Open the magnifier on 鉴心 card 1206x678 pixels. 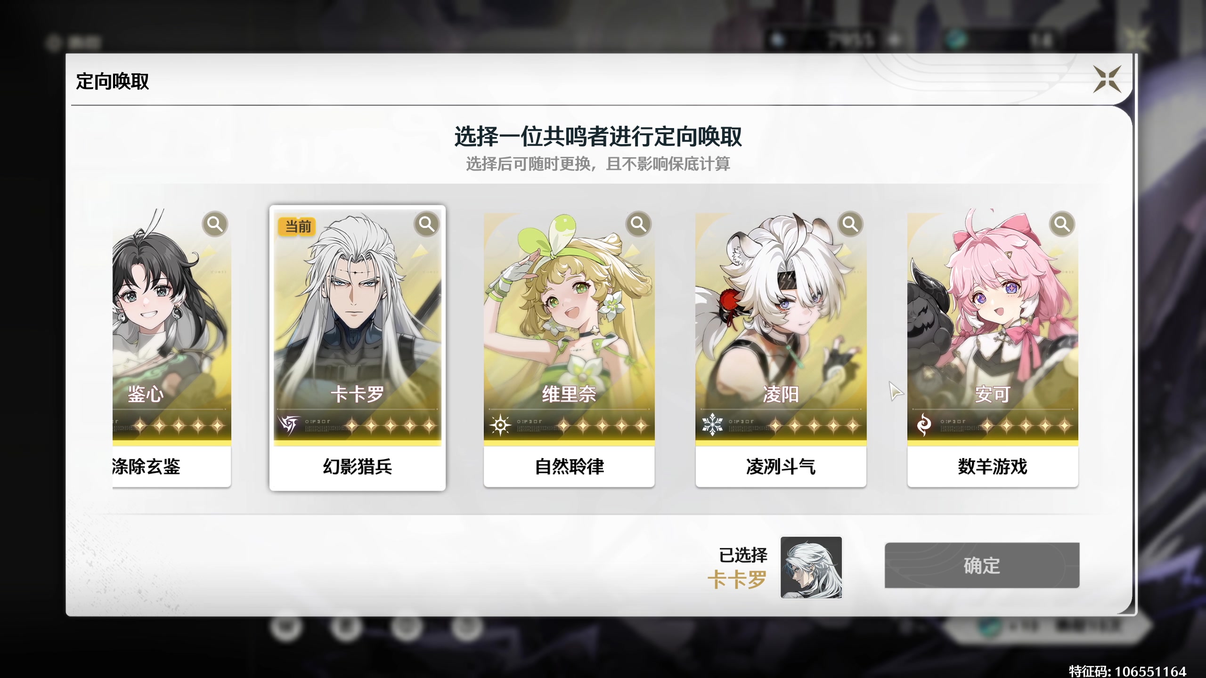point(215,224)
